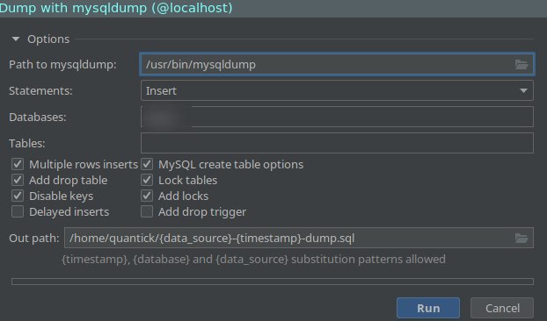Click into the Databases field
Viewport: 547px width, 321px height.
tap(337, 117)
